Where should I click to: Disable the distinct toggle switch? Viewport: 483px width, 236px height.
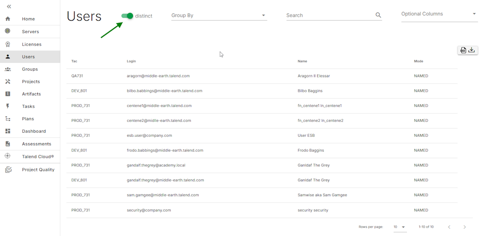127,16
